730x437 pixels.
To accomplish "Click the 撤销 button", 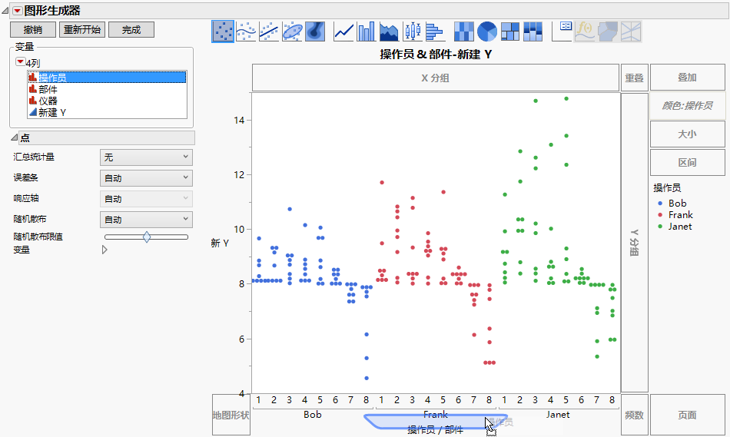I will click(33, 30).
